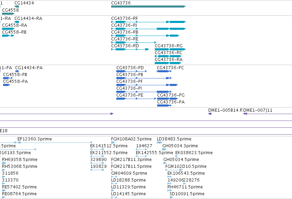Click feature 329890
Screen dimensions: 292x199
tap(97, 163)
